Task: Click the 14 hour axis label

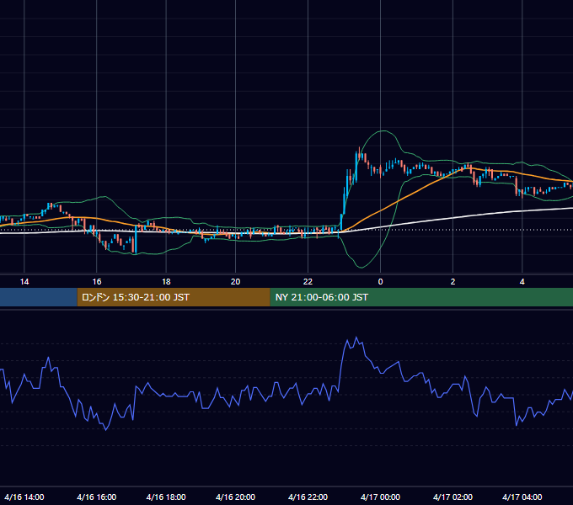Action: [24, 282]
